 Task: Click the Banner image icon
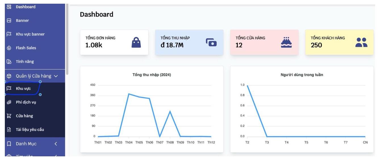pos(9,20)
